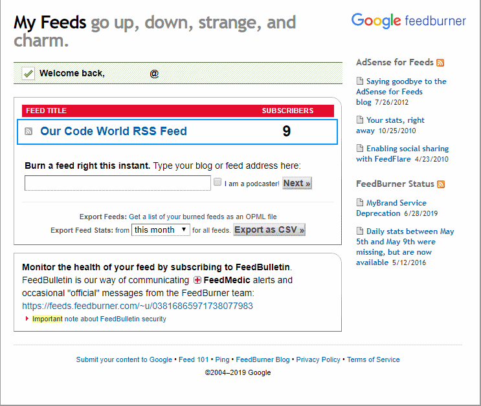This screenshot has width=481, height=406.
Task: Get burned feeds as OPML file
Action: [x=203, y=217]
